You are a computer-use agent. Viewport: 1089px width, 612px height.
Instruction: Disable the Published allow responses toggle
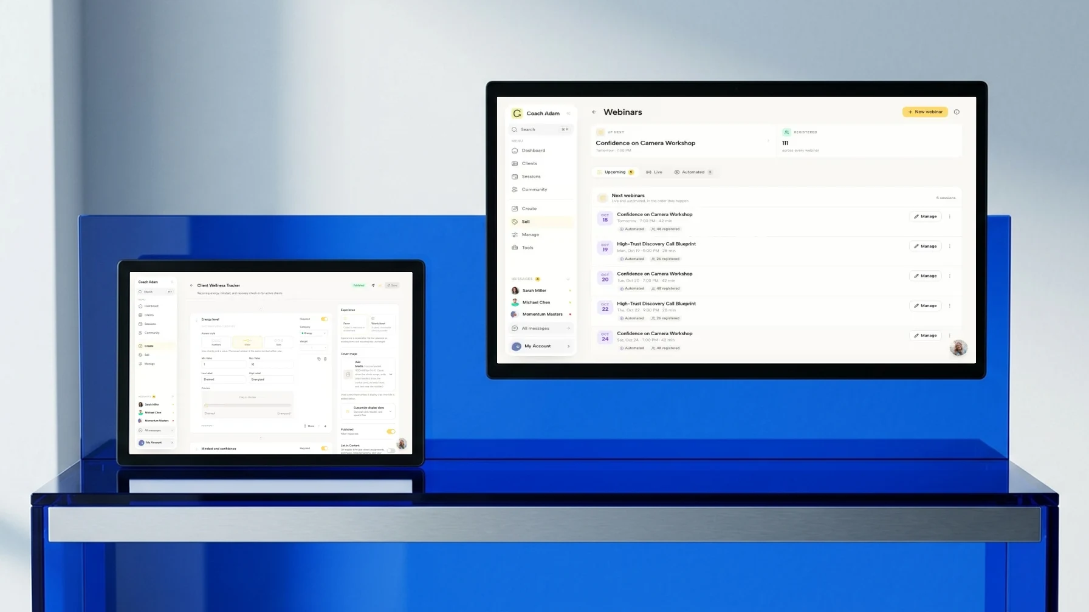click(x=391, y=432)
